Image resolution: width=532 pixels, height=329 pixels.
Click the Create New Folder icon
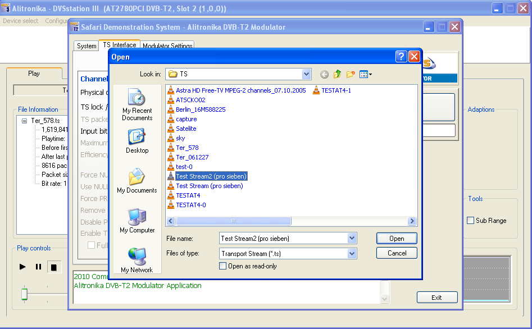click(x=351, y=74)
